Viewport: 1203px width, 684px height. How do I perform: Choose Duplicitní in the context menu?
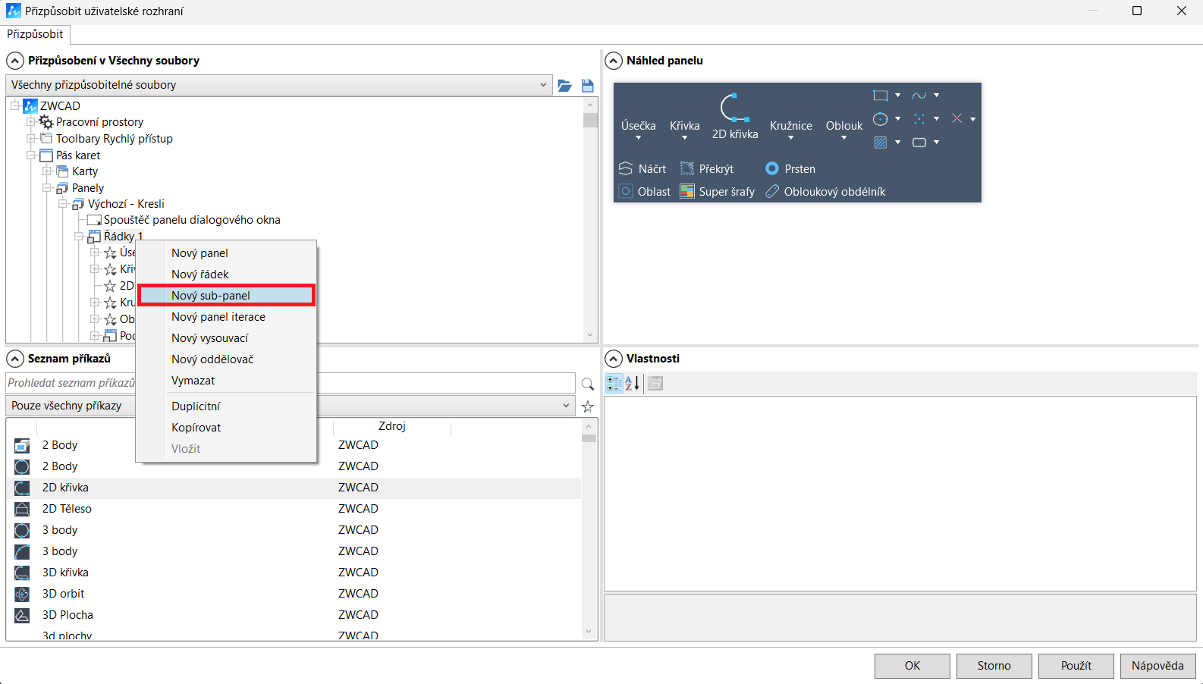click(196, 406)
